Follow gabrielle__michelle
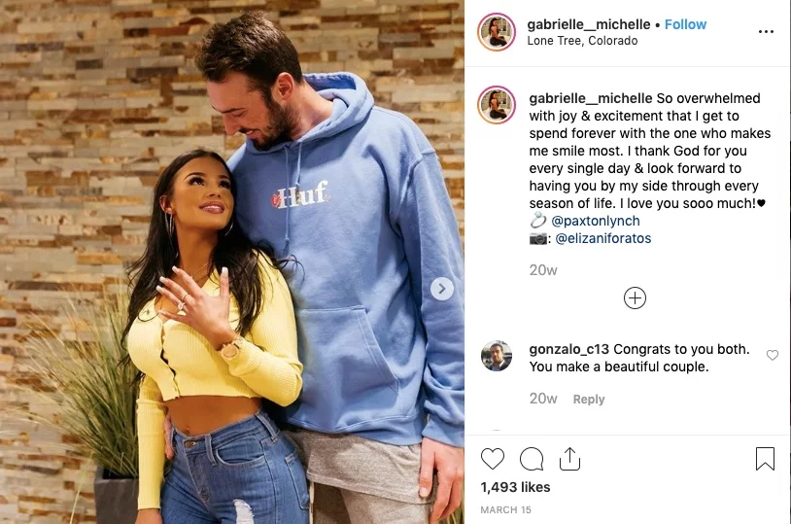791x524 pixels. 685,24
